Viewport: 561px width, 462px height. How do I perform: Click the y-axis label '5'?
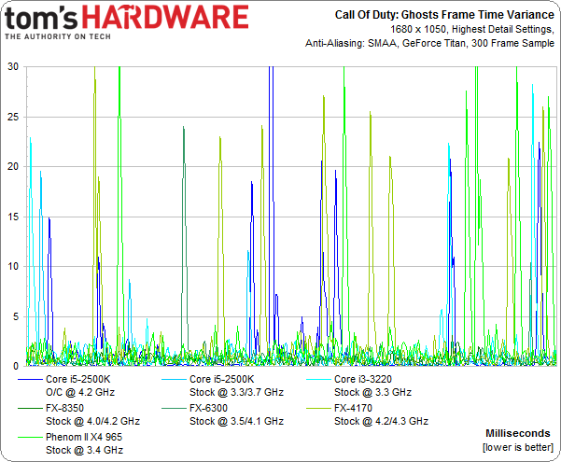[15, 316]
